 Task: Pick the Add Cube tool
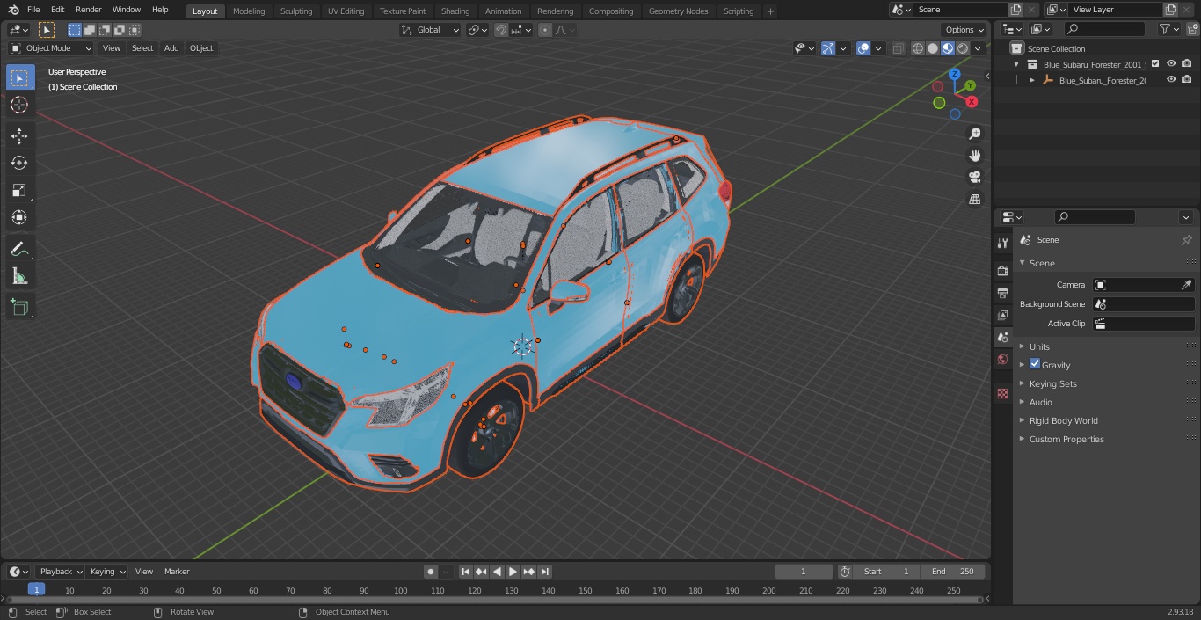(19, 307)
